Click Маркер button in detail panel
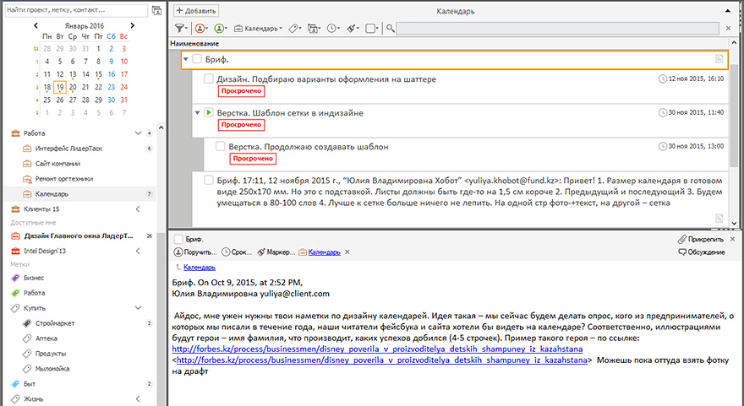 click(x=276, y=252)
